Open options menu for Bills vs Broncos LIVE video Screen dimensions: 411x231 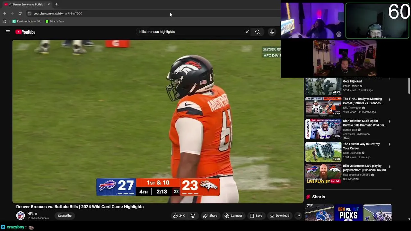(x=390, y=167)
